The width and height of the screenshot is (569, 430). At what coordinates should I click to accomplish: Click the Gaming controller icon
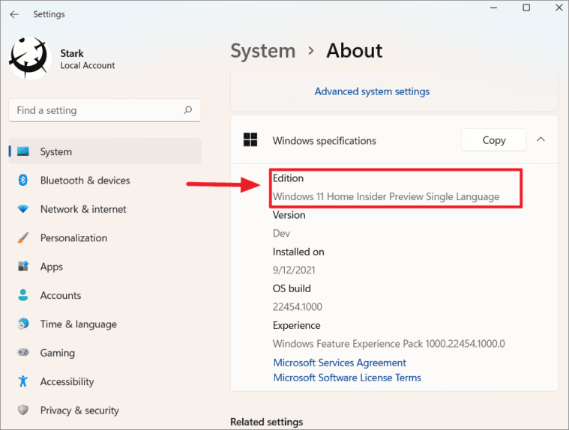click(x=22, y=352)
